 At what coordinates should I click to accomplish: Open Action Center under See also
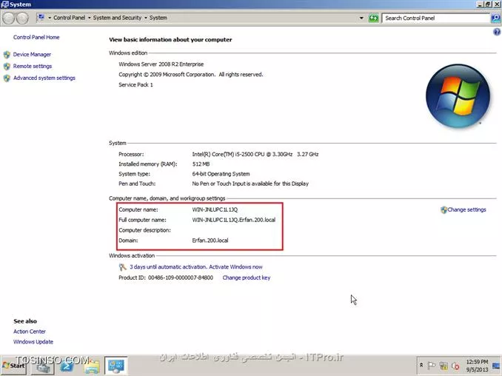(x=30, y=332)
